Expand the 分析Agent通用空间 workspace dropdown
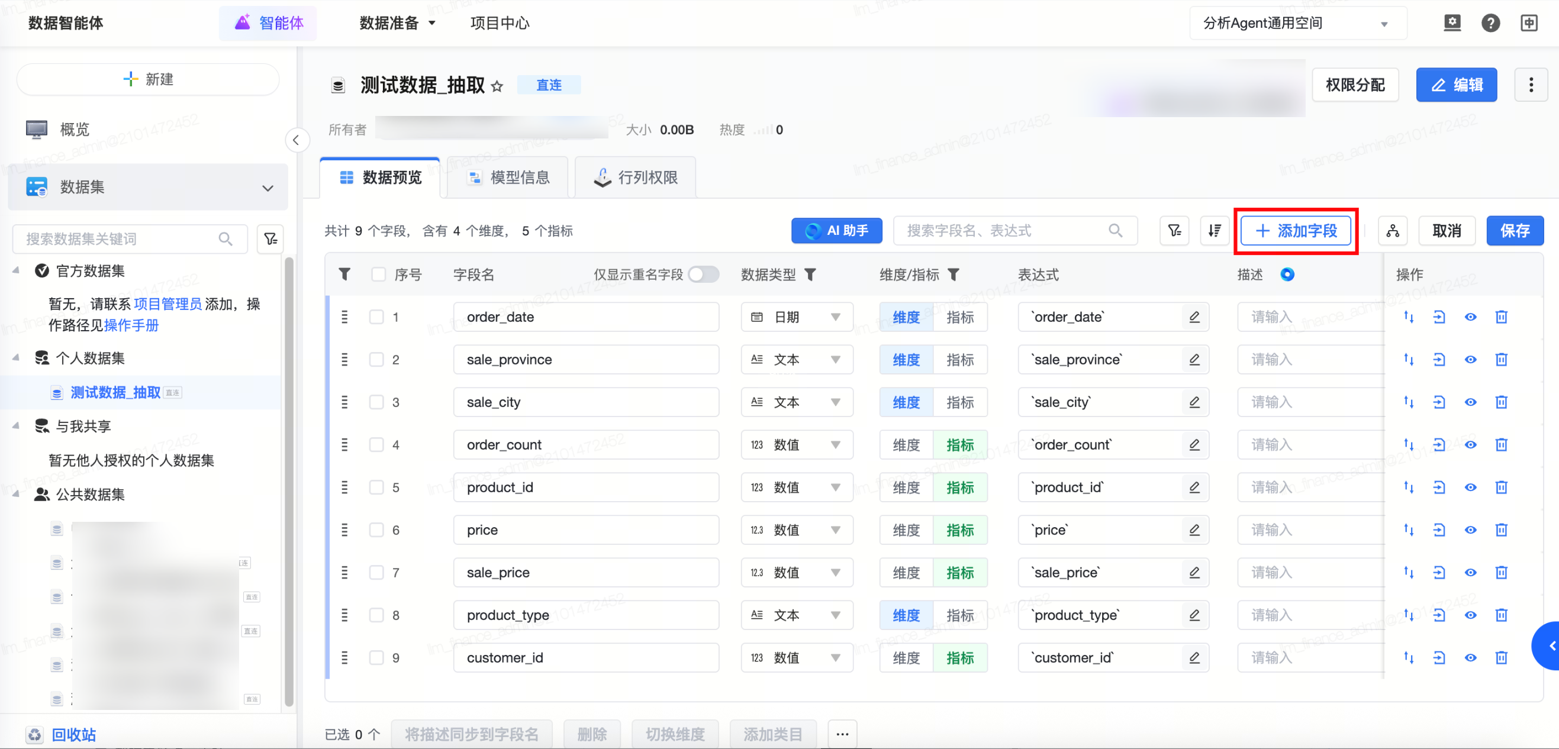1559x749 pixels. pos(1297,24)
